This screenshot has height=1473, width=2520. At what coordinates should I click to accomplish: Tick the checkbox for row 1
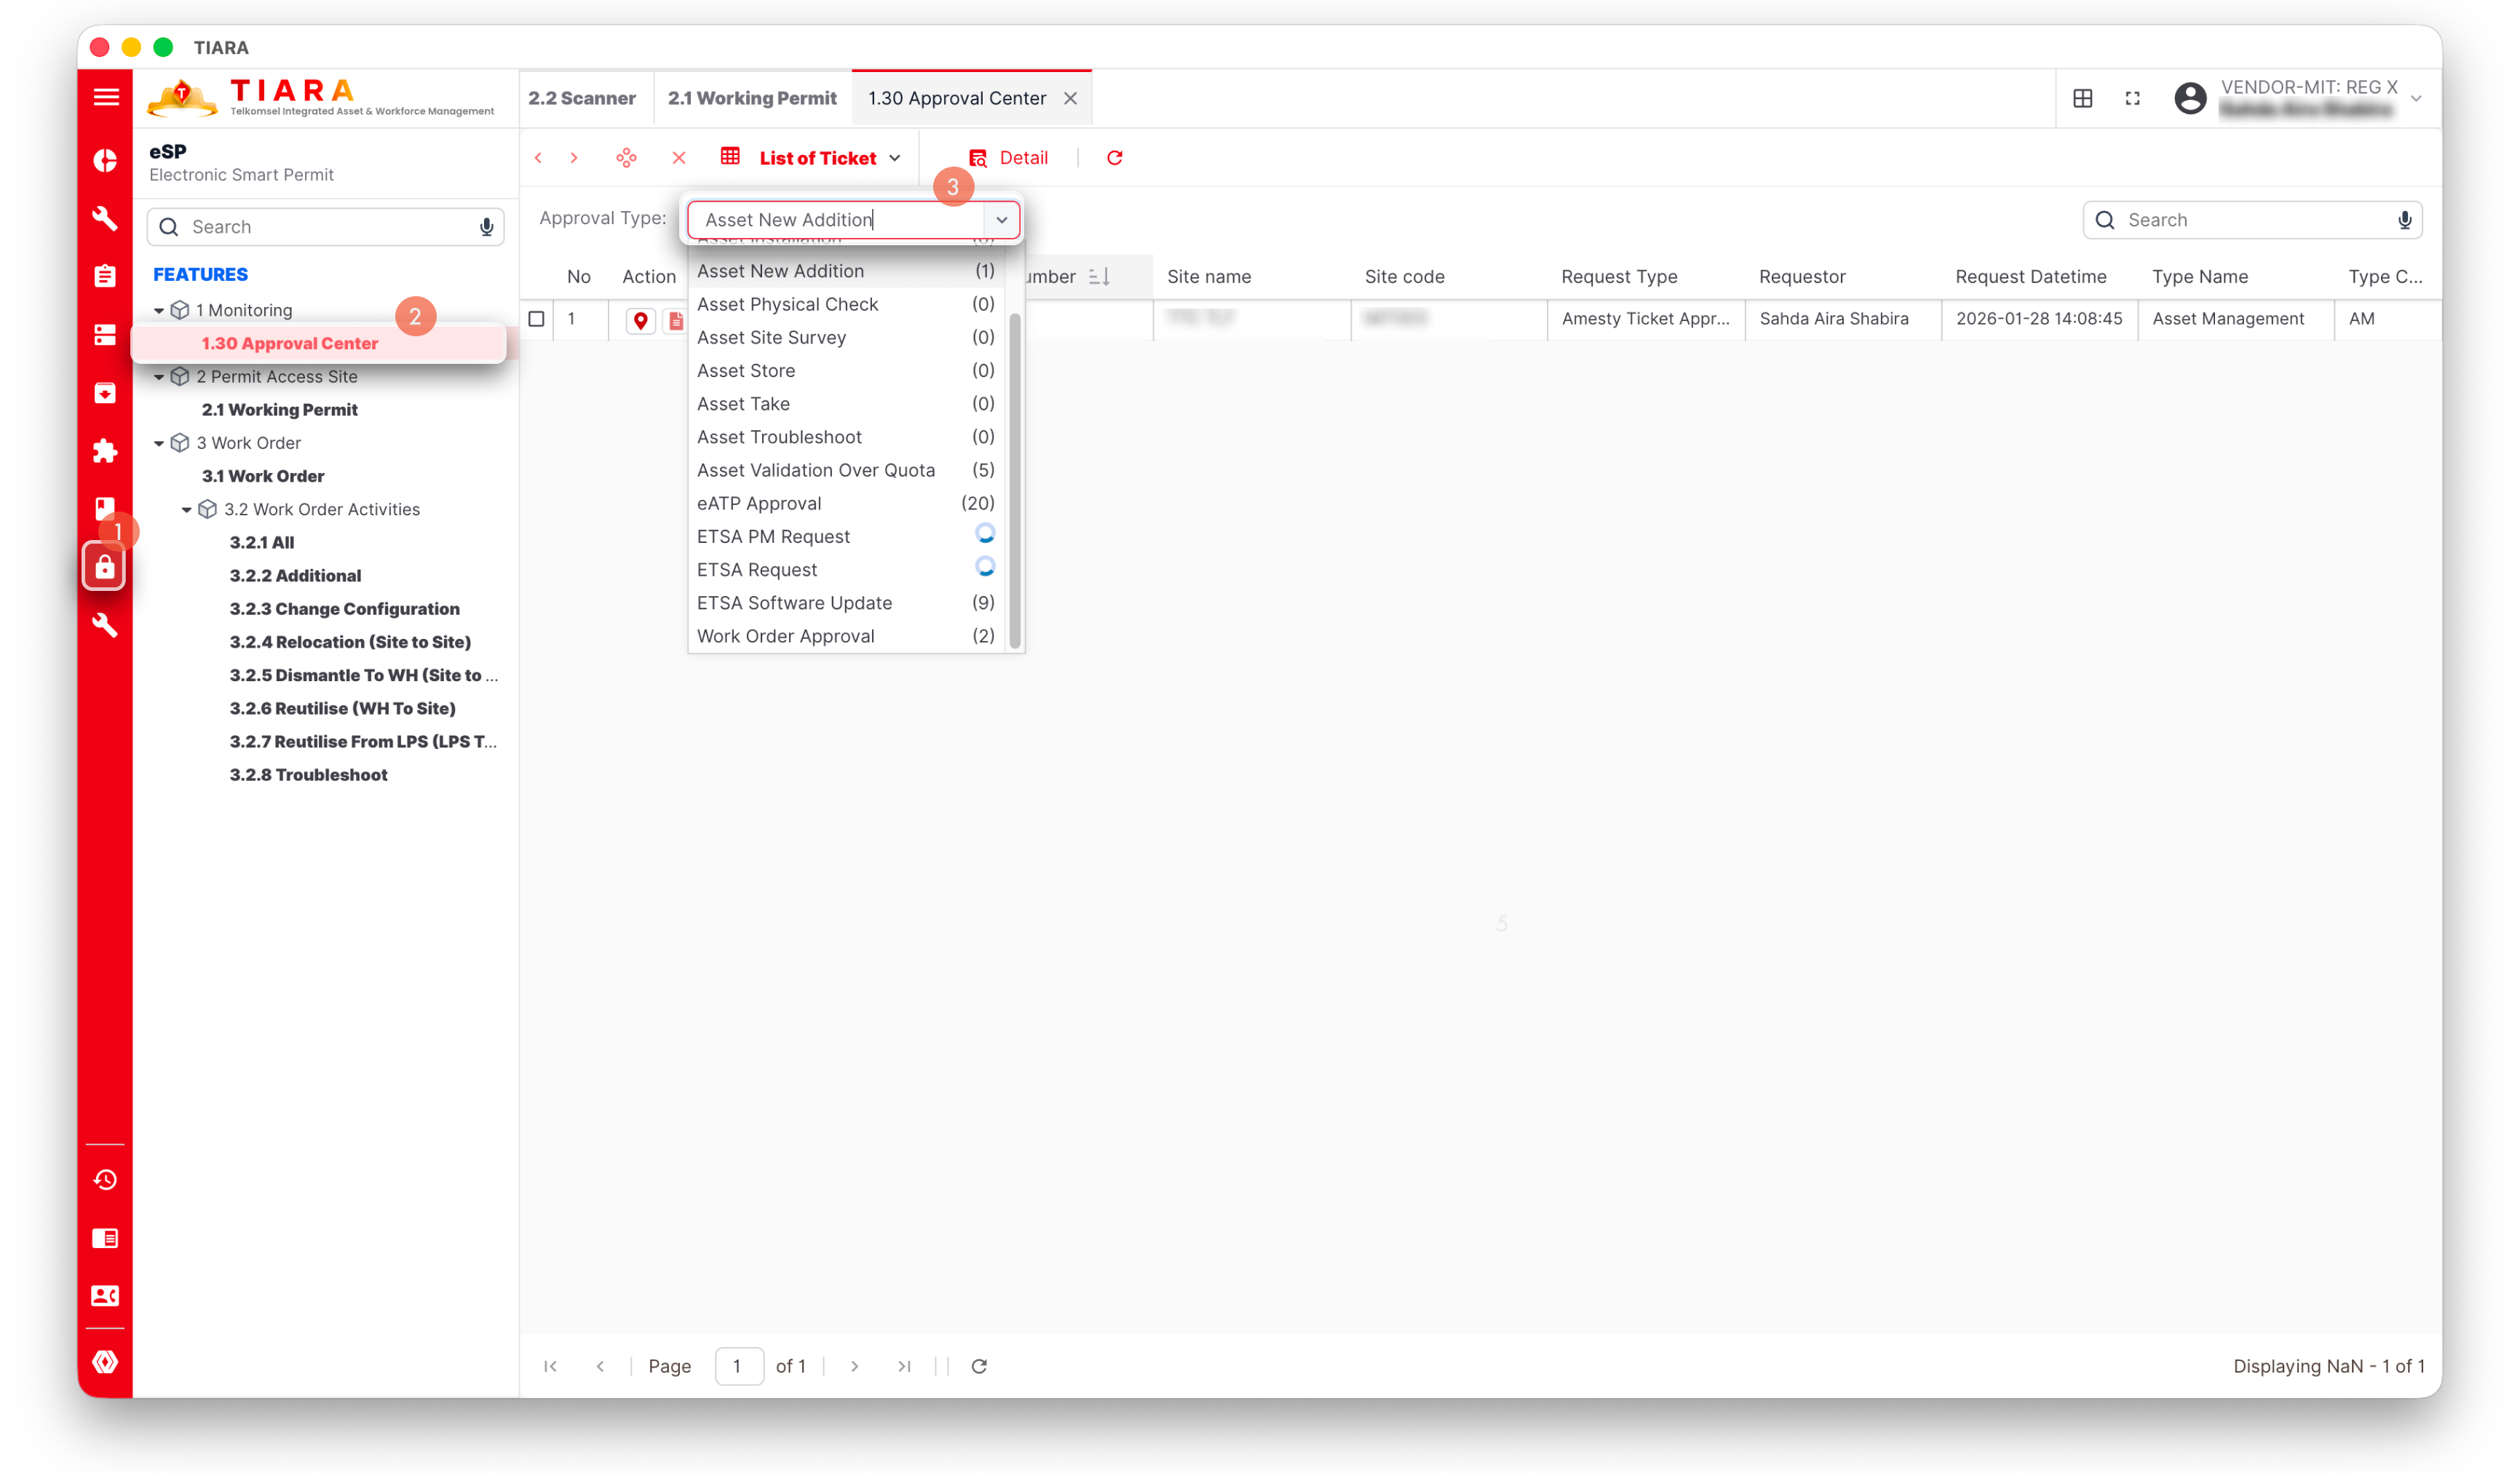(536, 319)
